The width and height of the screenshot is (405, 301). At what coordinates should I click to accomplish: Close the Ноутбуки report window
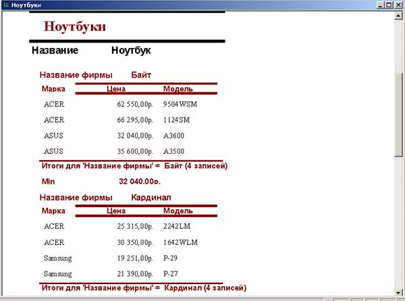pos(398,5)
